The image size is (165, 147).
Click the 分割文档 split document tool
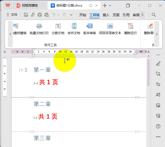58,29
